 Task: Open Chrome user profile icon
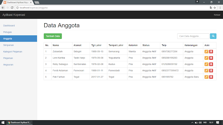197,1
